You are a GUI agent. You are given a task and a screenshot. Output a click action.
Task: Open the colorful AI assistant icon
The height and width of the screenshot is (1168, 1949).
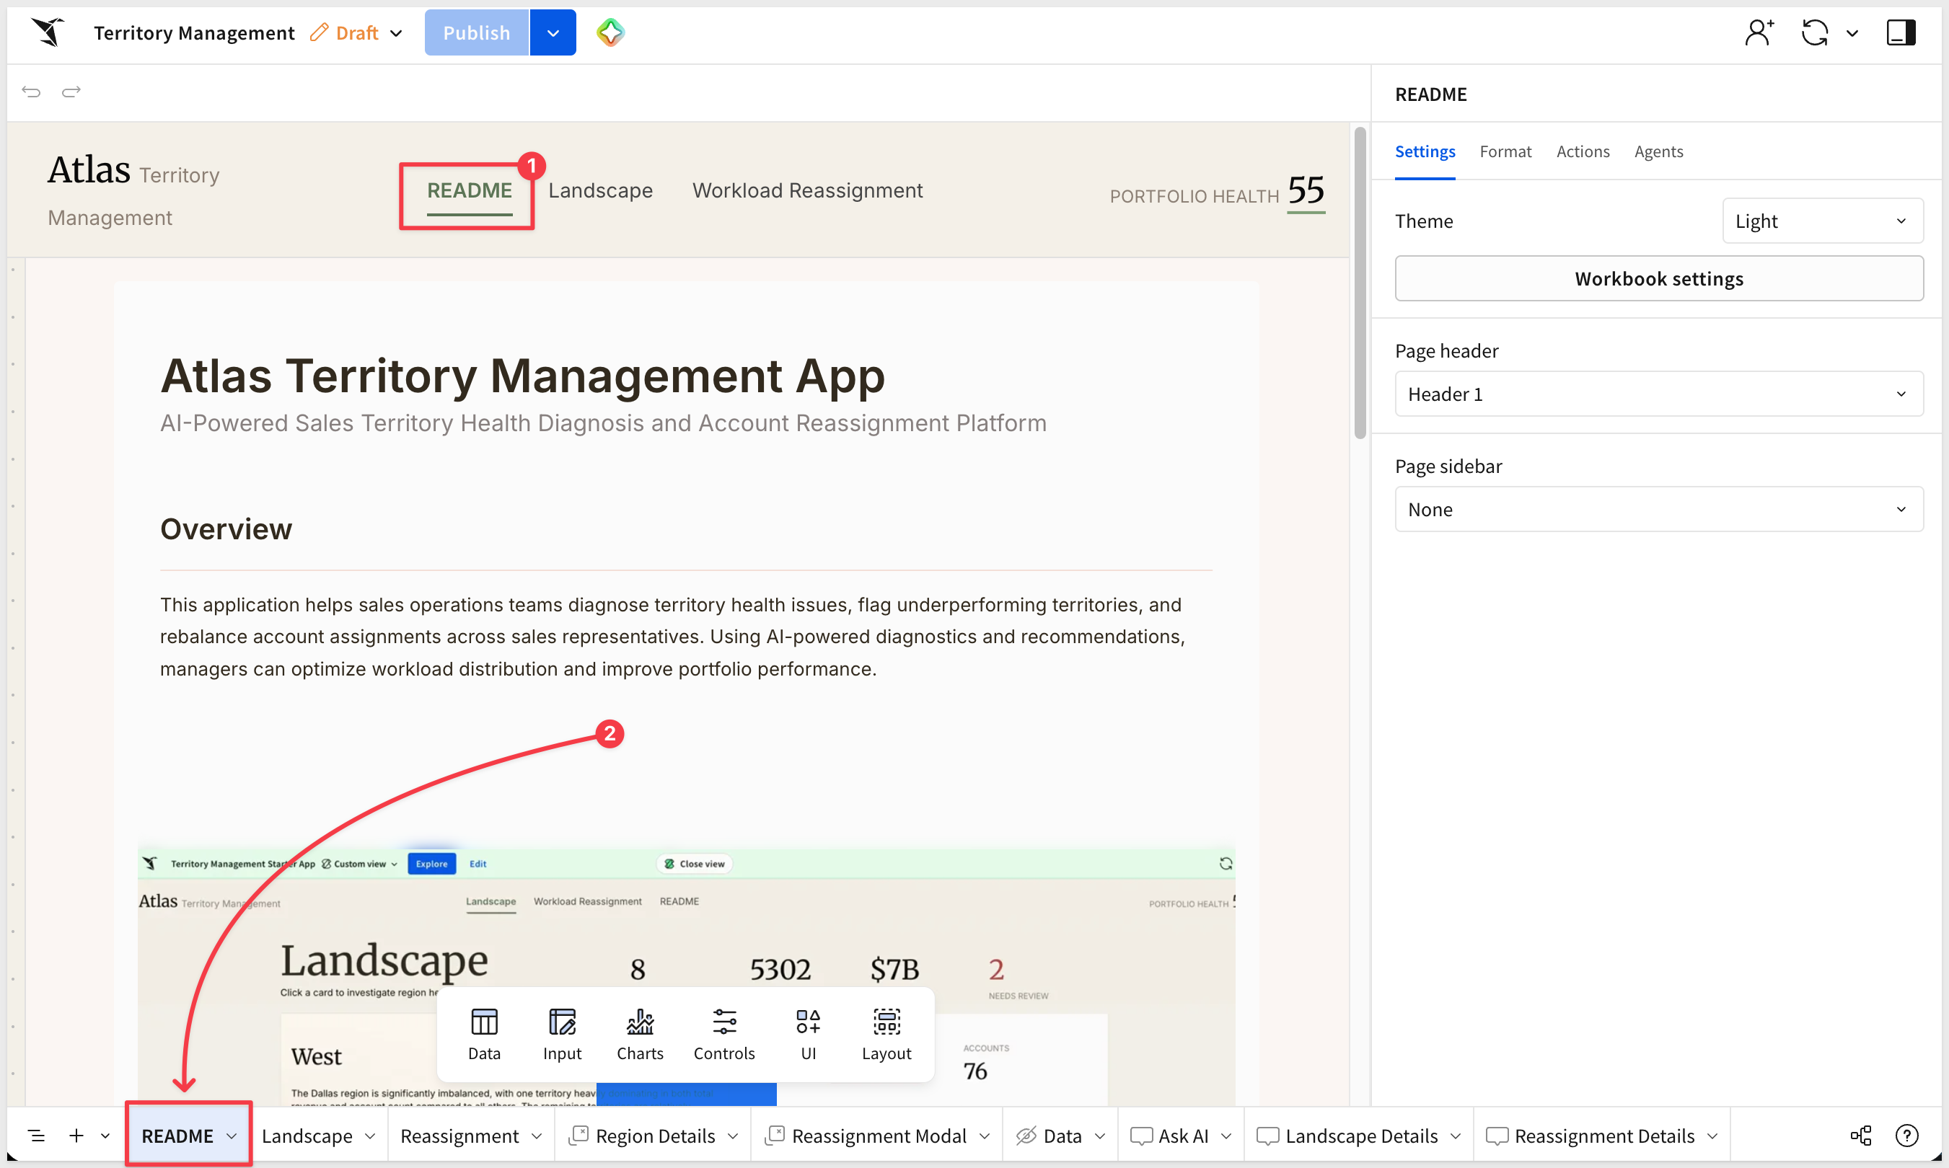[x=610, y=32]
